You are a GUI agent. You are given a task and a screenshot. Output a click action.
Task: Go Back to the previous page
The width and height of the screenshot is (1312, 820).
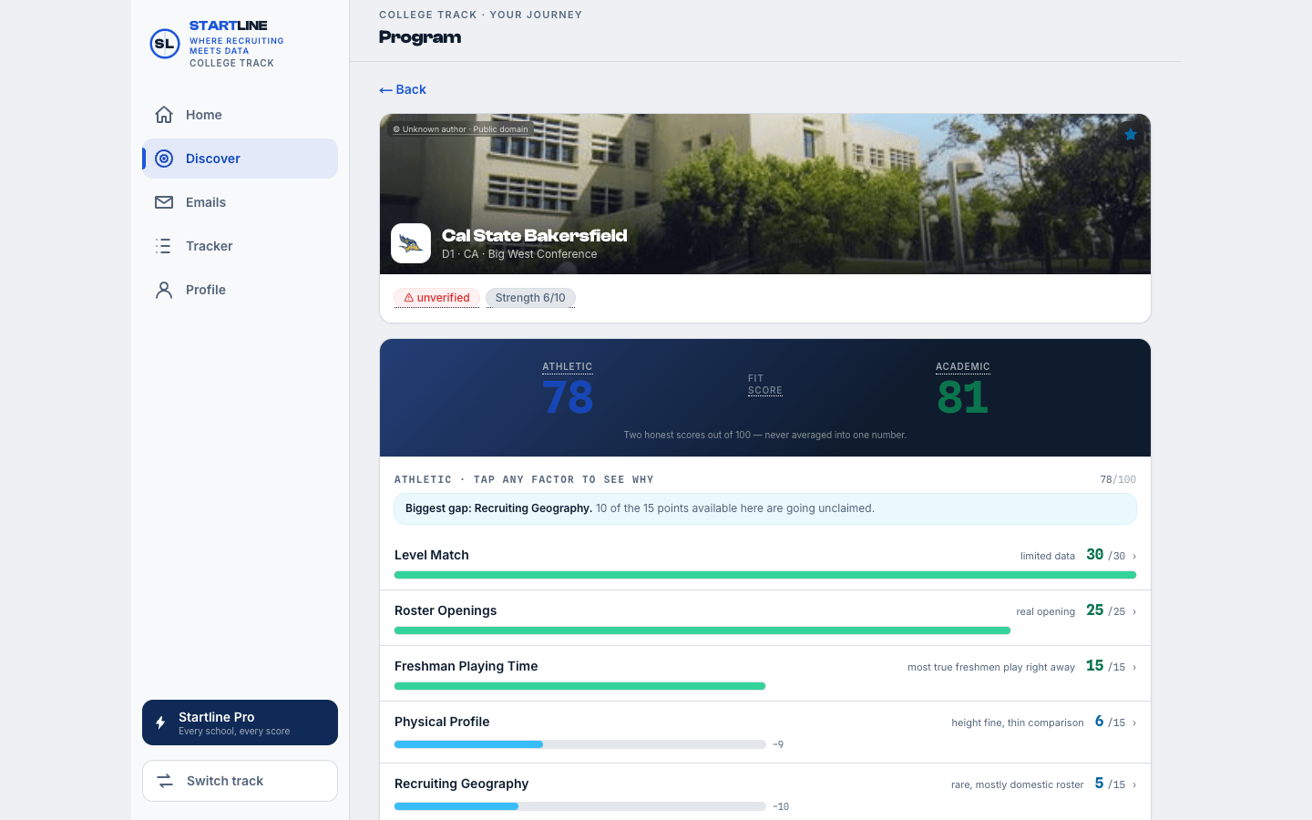(403, 89)
